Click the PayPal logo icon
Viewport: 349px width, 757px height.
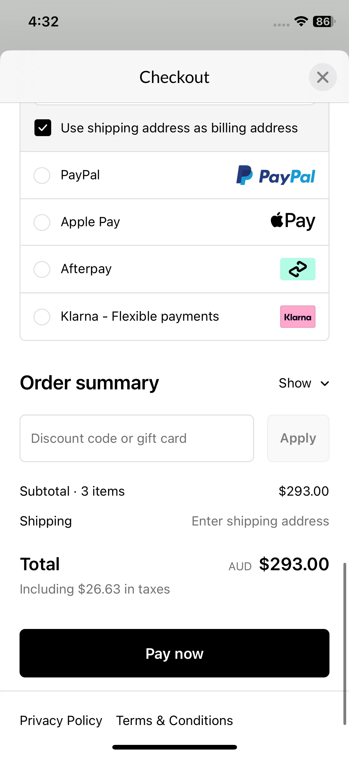(275, 175)
